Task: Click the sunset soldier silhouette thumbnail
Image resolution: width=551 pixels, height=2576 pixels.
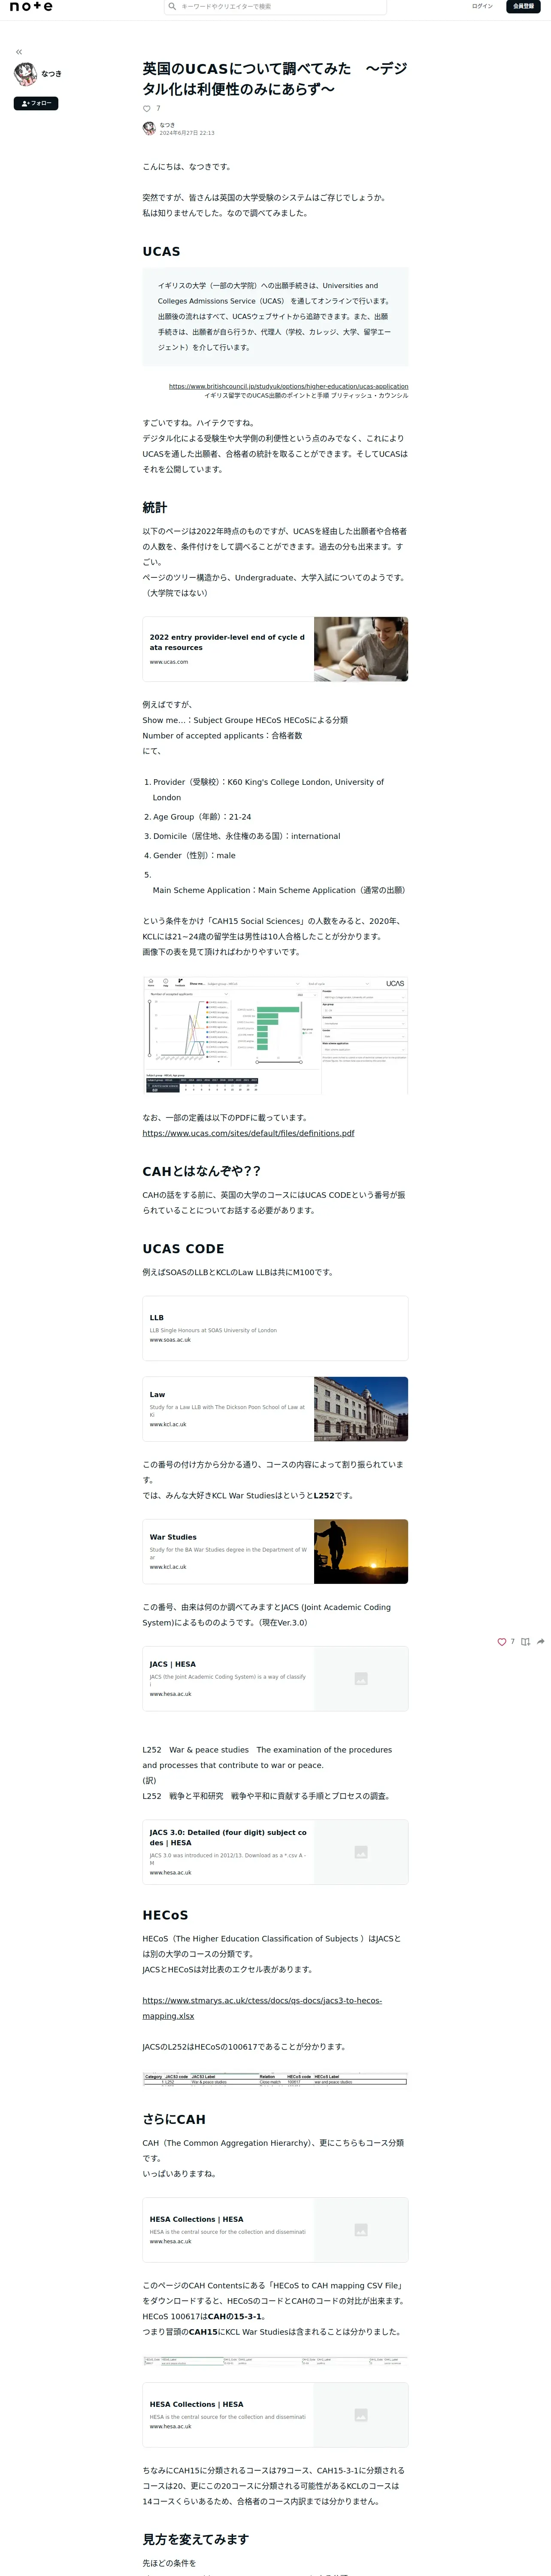Action: click(361, 1552)
